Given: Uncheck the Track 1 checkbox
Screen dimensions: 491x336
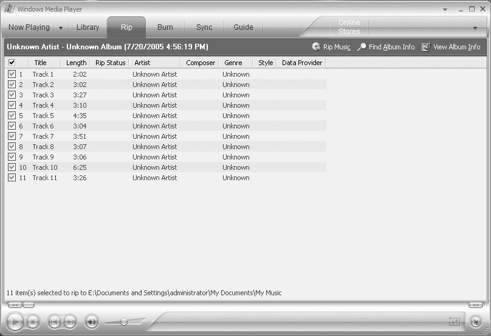Looking at the screenshot, I should pyautogui.click(x=12, y=74).
